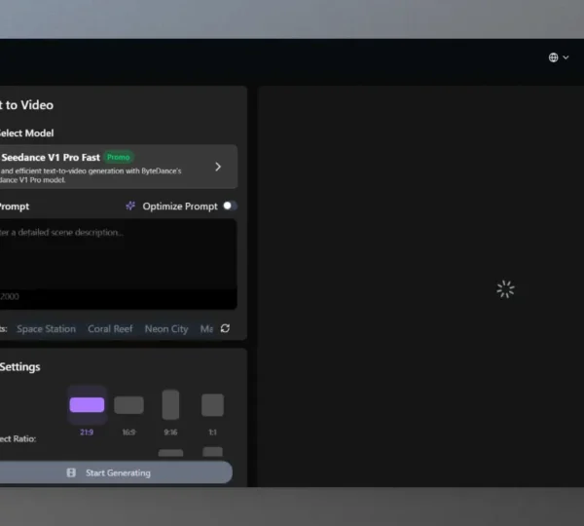584x526 pixels.
Task: Click the Seedance V1 Pro Fast model name
Action: [49, 157]
